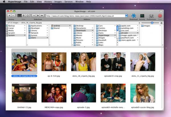This screenshot has width=171, height=117.
Task: Select thumbnail episode10-crop.jpg
Action: coord(113,62)
